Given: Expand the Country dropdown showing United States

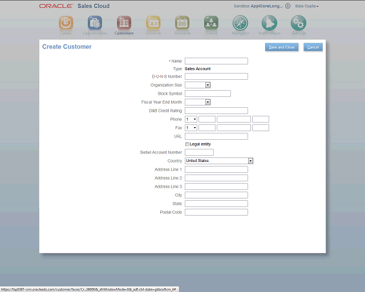Looking at the screenshot, I should (250, 161).
